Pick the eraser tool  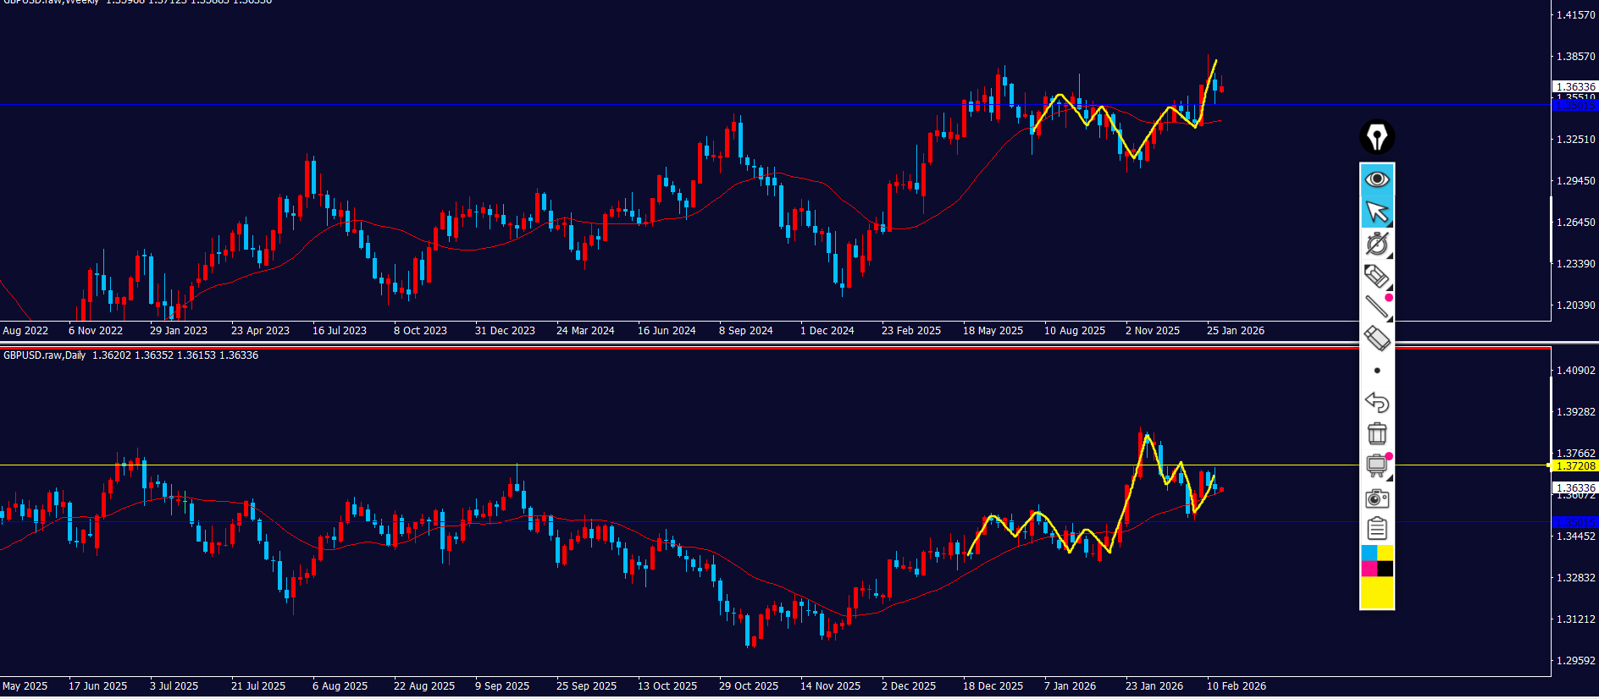[1376, 338]
